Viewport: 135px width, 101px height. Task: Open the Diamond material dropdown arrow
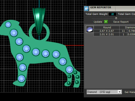tap(120, 92)
